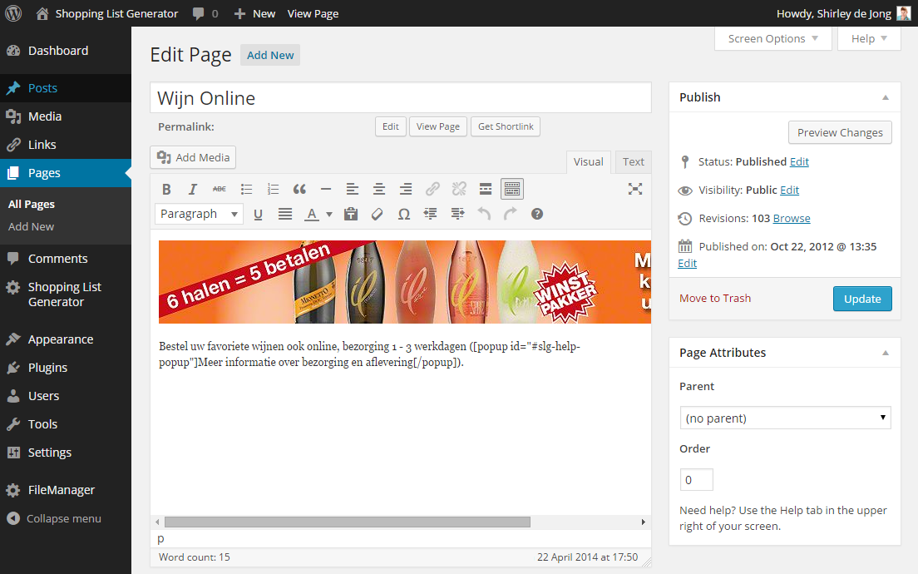Image resolution: width=918 pixels, height=574 pixels.
Task: Toggle bold formatting in the editor toolbar
Action: point(166,190)
